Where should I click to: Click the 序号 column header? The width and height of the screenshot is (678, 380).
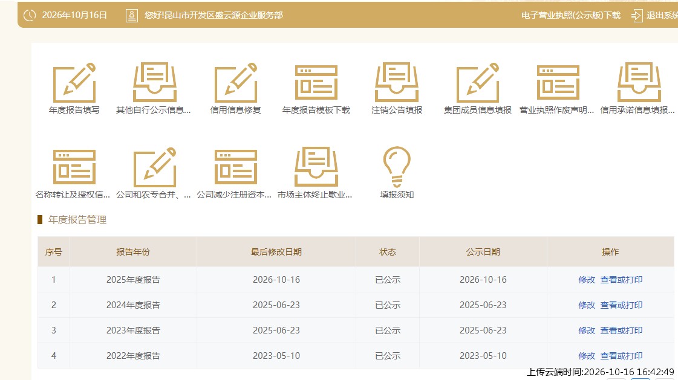click(x=54, y=252)
